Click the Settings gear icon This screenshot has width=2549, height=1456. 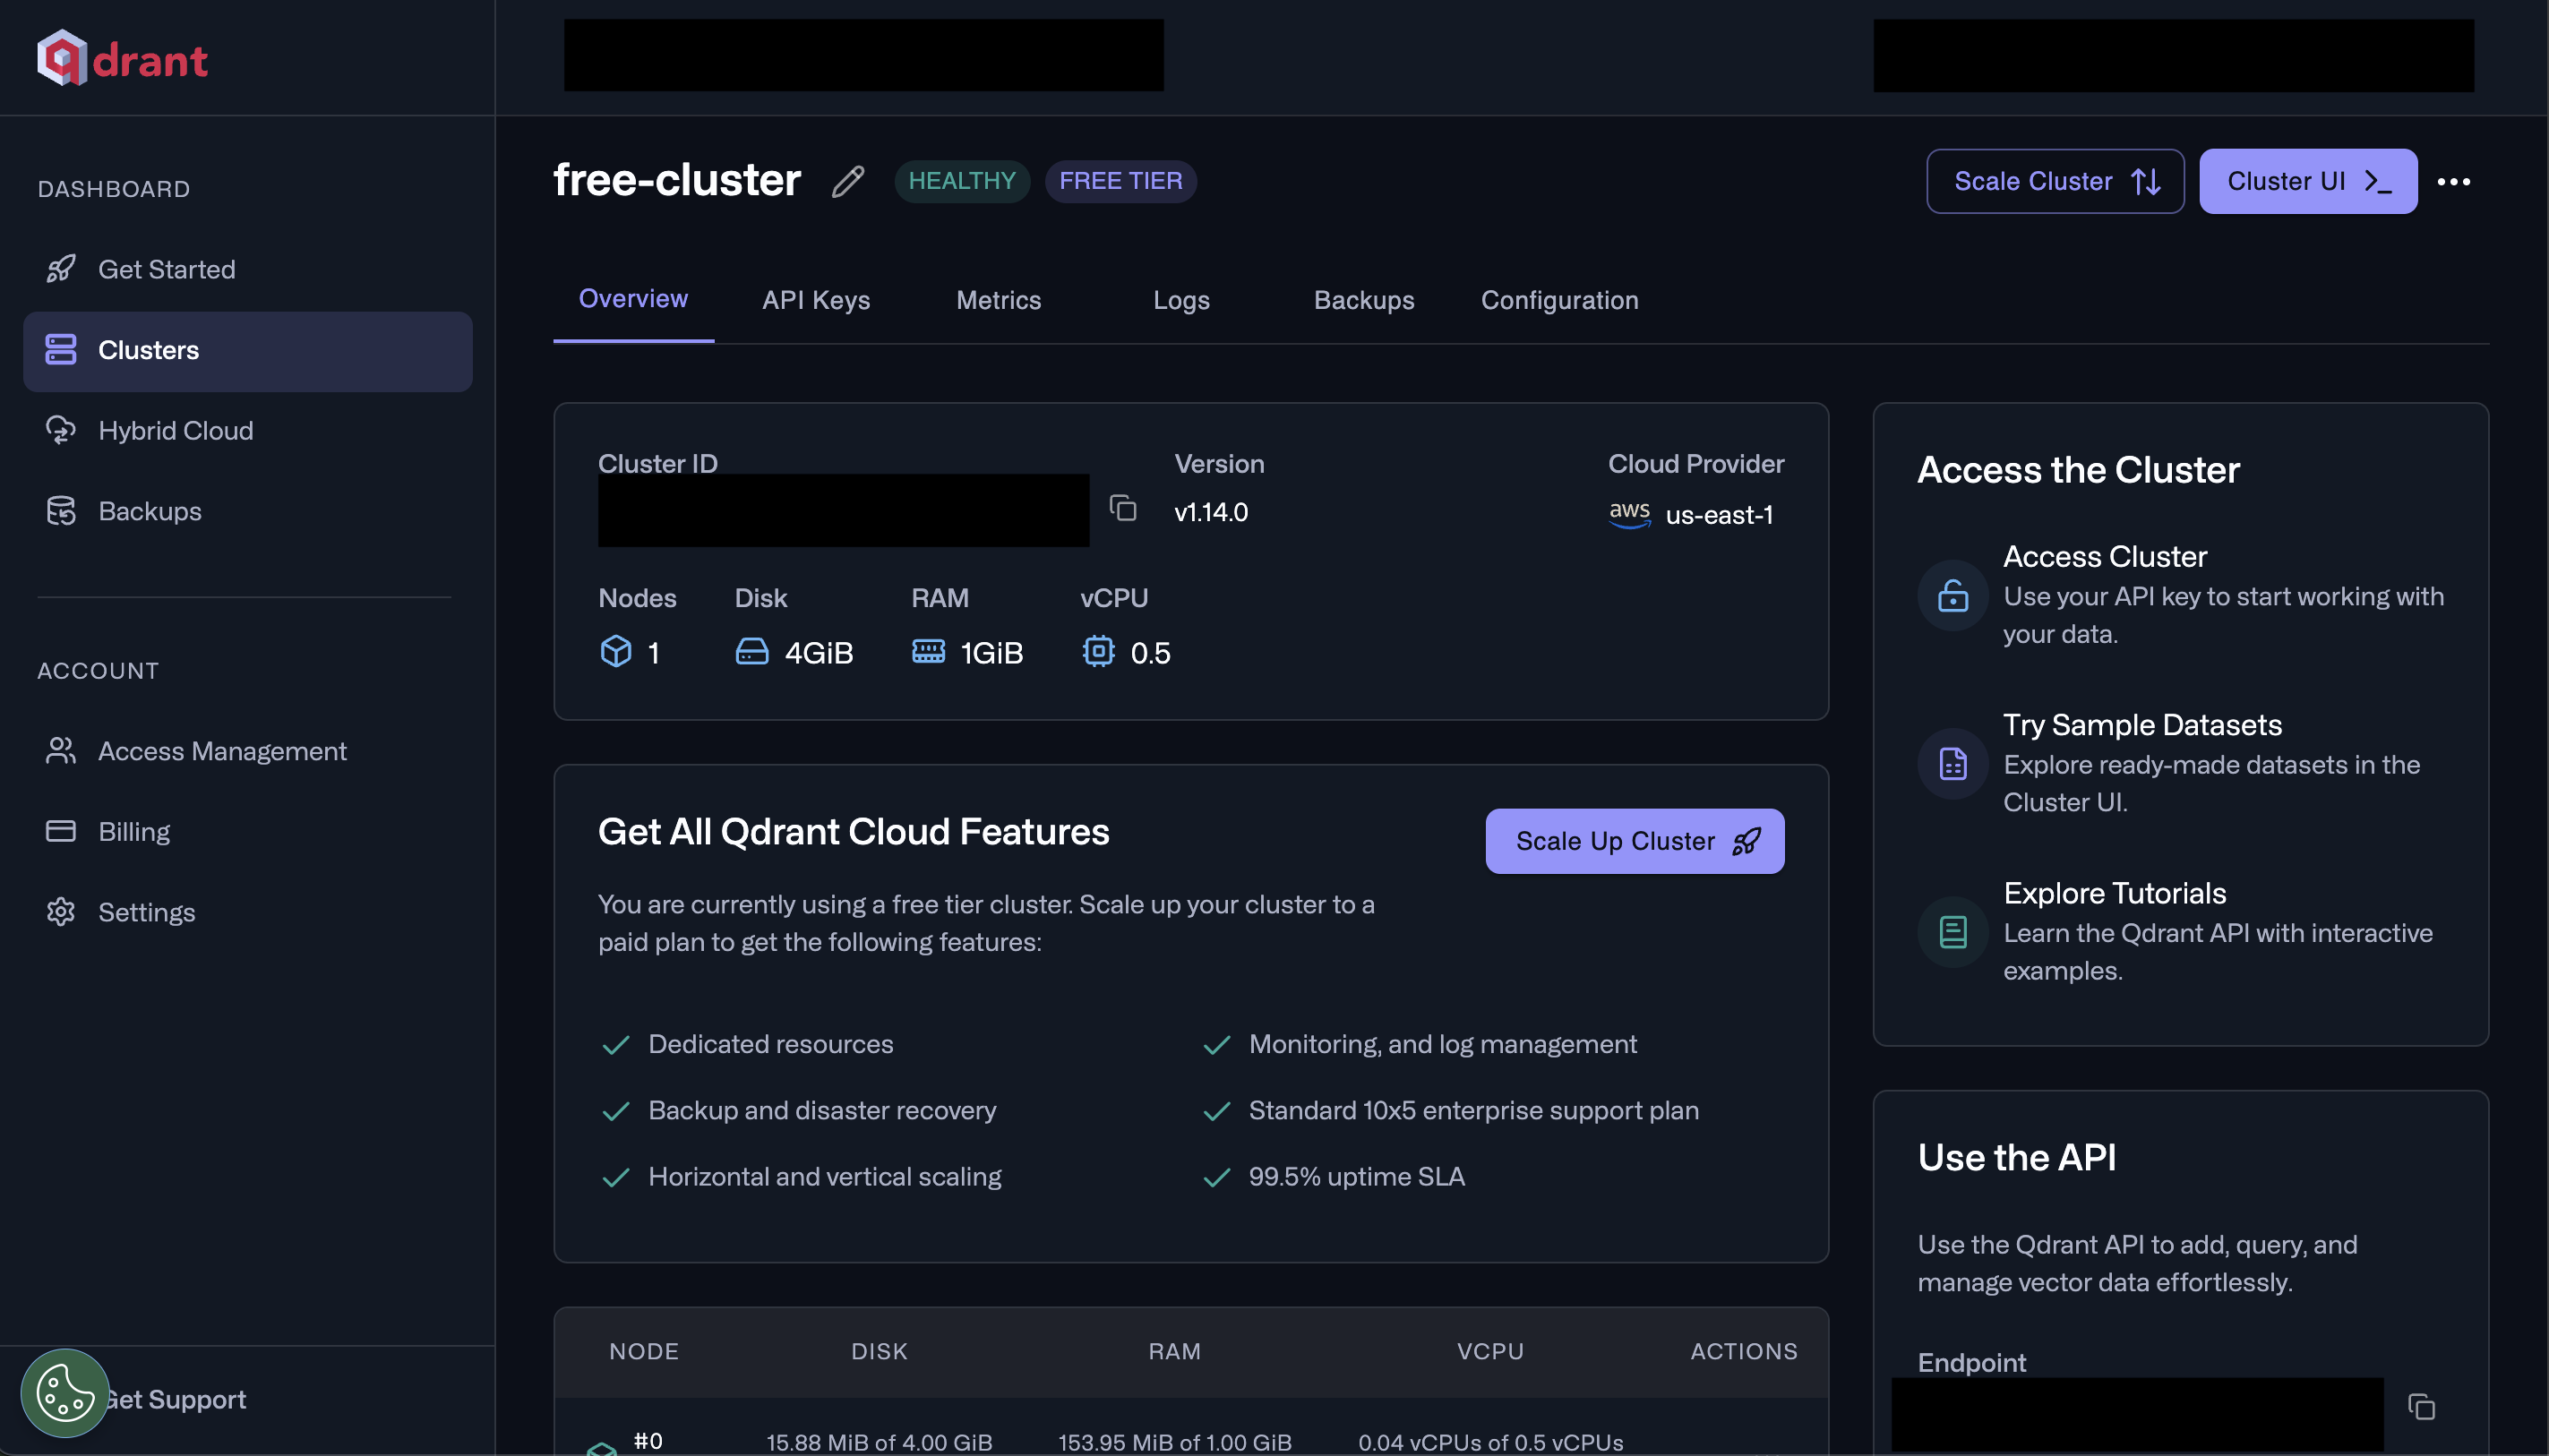pos(61,912)
